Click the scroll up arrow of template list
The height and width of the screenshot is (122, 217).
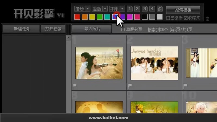click(x=68, y=38)
